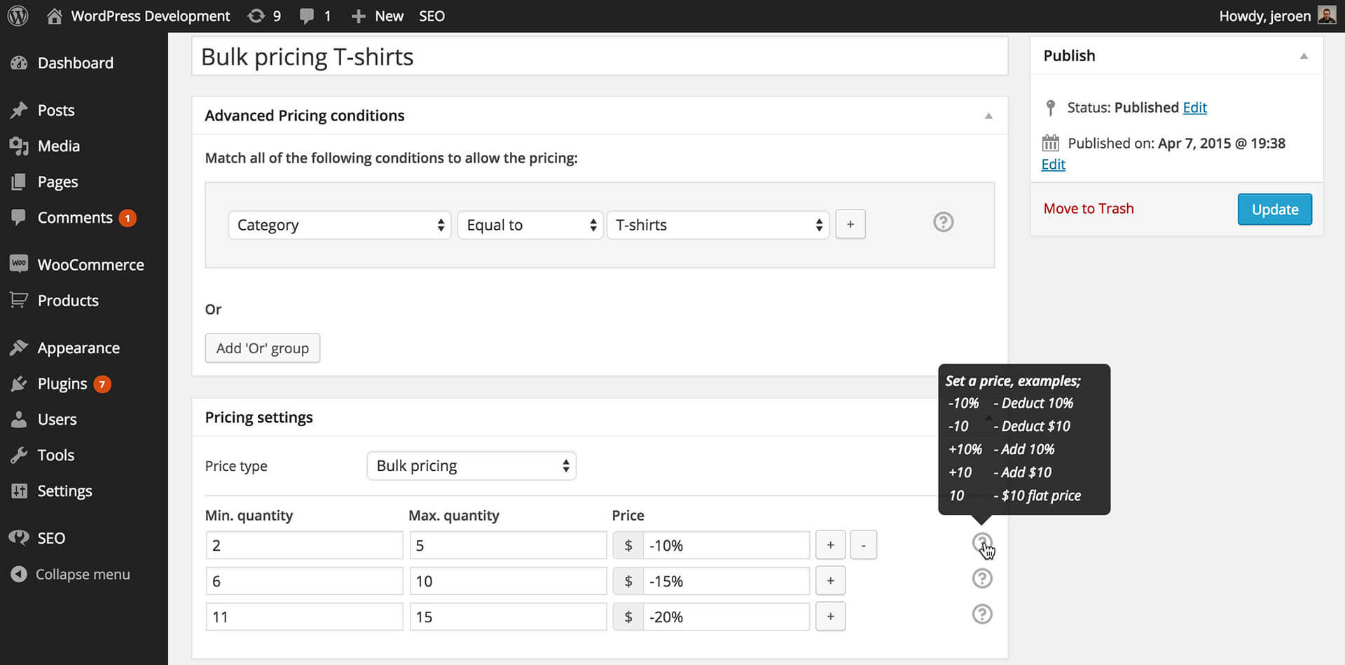Click the Collapse menu arrow icon

point(18,574)
